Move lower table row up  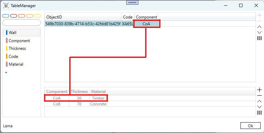click(x=259, y=101)
